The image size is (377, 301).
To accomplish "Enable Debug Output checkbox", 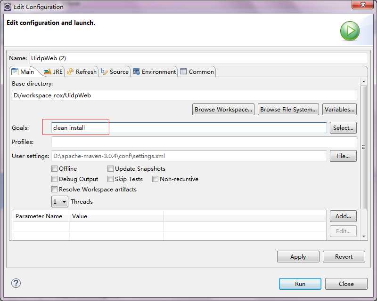I will (55, 179).
